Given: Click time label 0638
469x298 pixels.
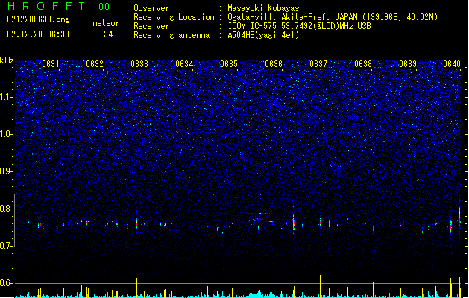Looking at the screenshot, I should (x=363, y=64).
